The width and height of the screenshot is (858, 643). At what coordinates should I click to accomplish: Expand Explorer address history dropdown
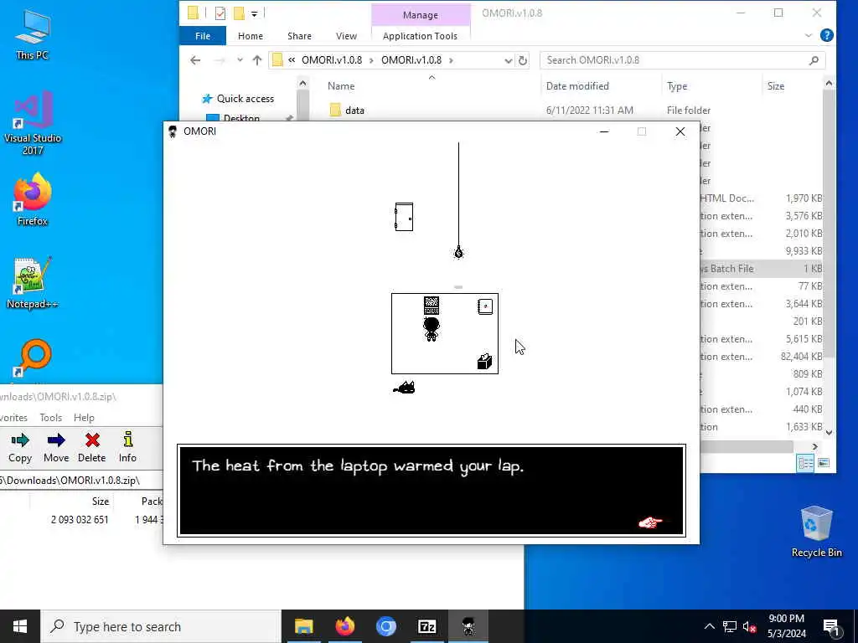click(x=508, y=60)
